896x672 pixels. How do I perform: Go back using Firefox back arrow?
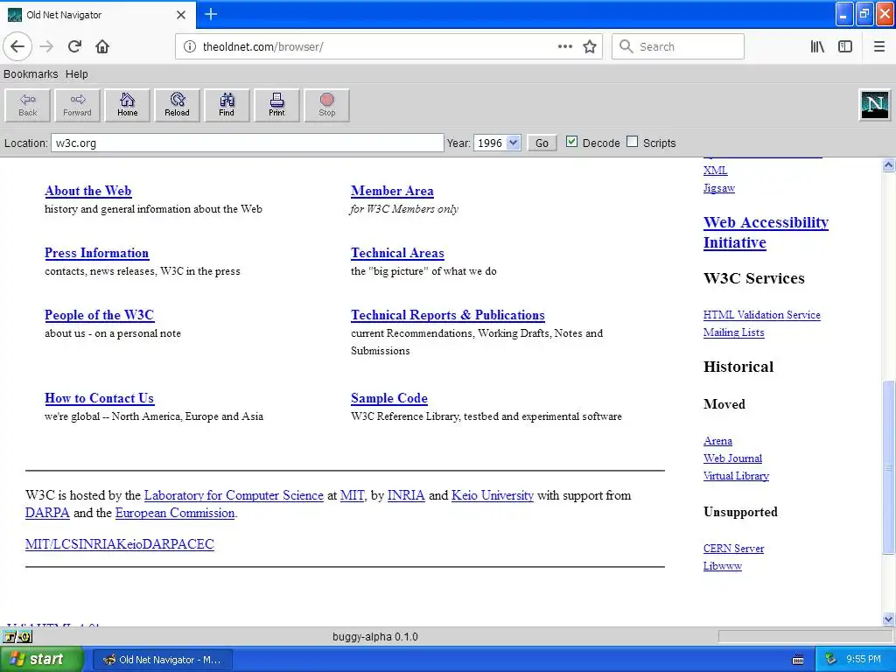pos(17,46)
